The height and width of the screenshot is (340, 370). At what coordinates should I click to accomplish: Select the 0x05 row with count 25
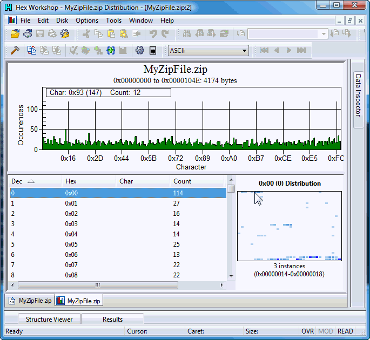coord(118,244)
